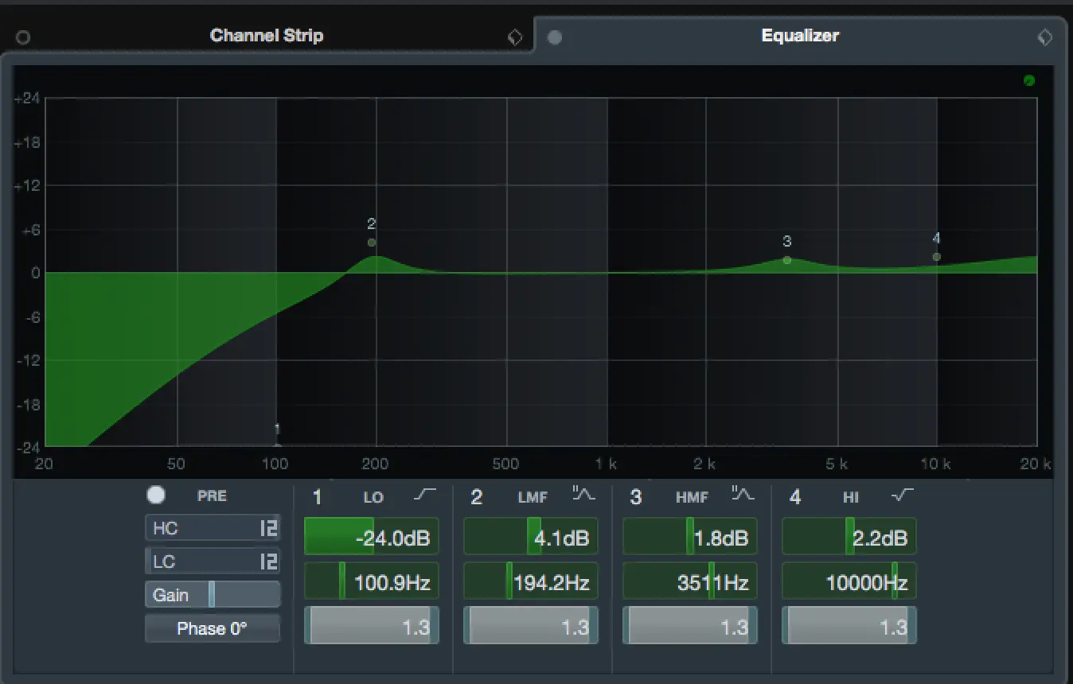Click the Phase 0° button

tap(212, 628)
